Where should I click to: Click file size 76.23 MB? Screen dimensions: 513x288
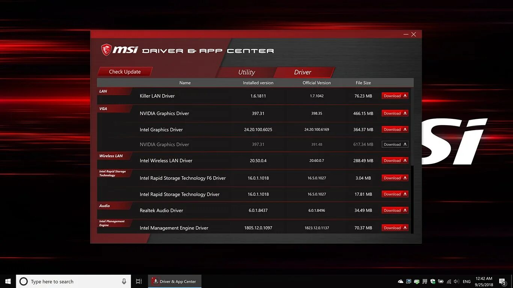point(363,96)
